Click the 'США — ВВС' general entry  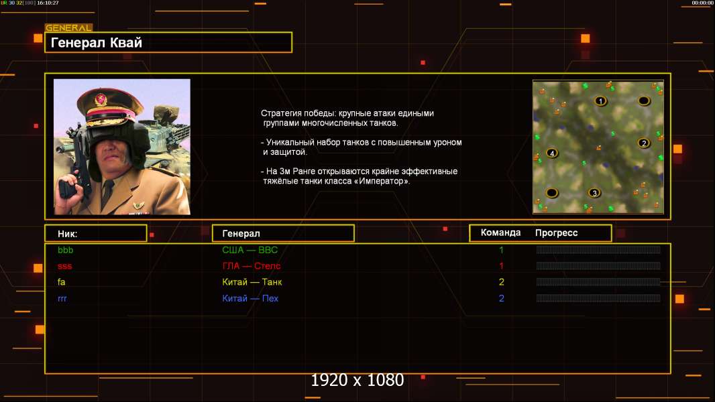point(250,250)
